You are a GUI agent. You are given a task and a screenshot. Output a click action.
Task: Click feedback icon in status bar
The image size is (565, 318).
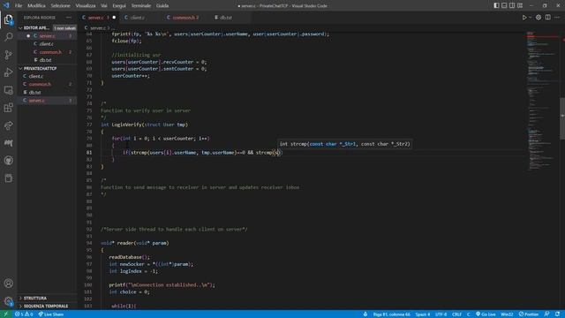pos(546,314)
